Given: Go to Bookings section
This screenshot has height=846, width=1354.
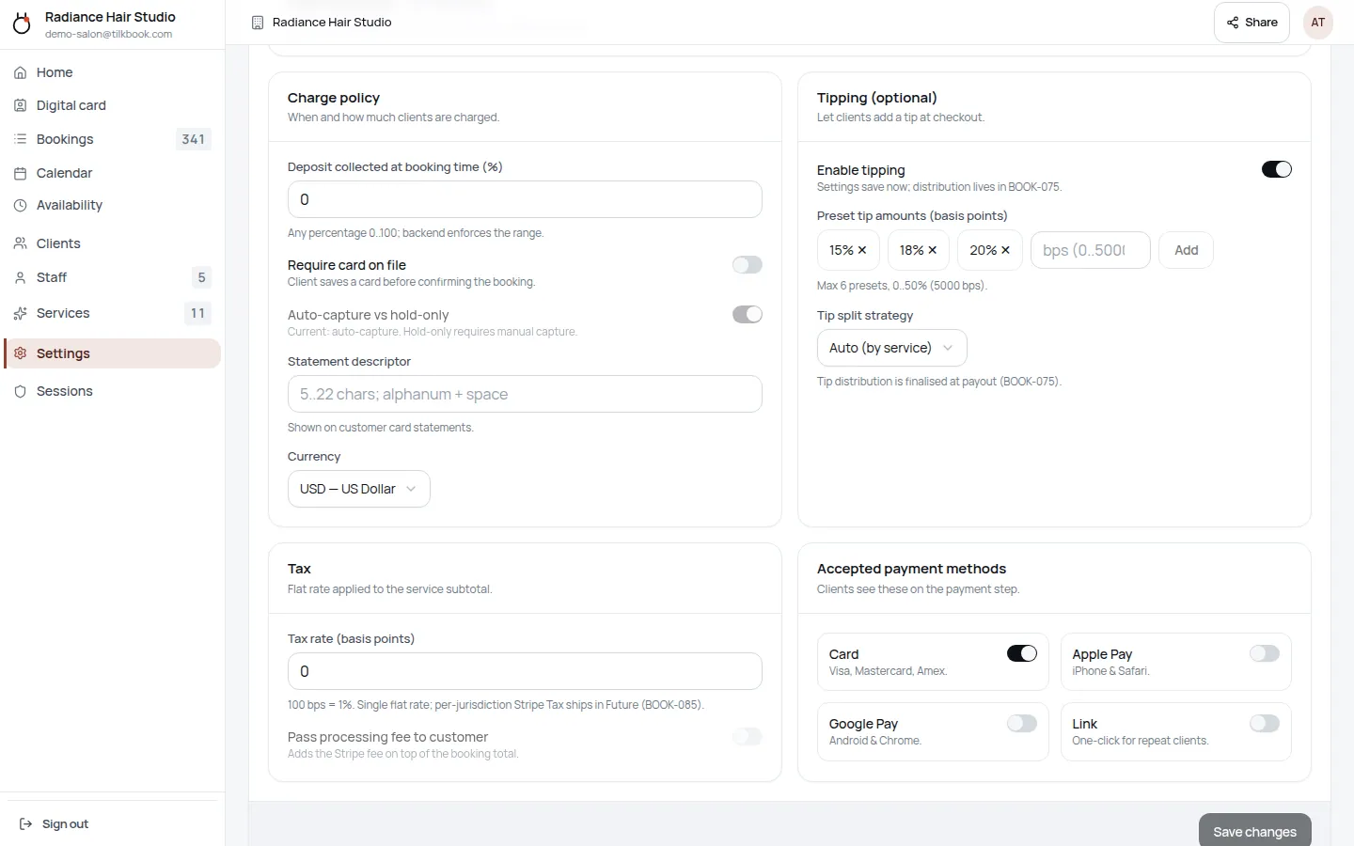Looking at the screenshot, I should (112, 139).
